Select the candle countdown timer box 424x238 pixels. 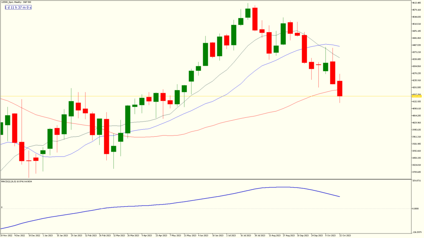click(17, 7)
